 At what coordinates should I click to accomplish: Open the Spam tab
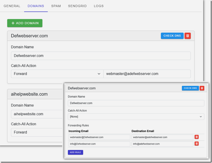[x=56, y=6]
